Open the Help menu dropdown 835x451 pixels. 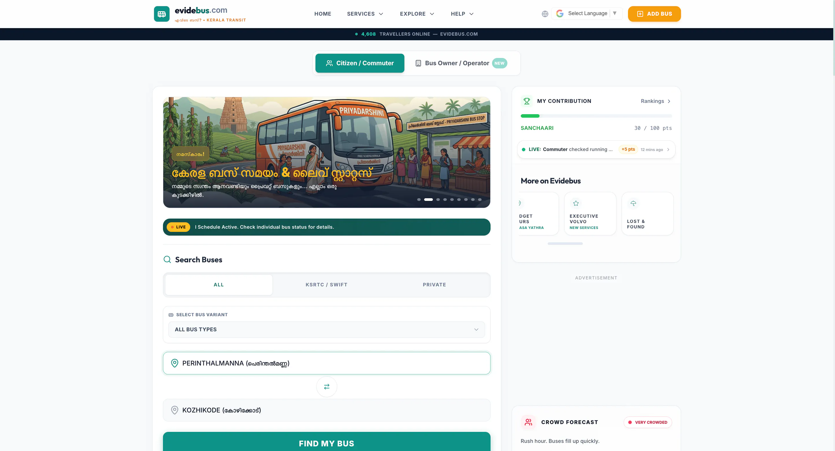coord(462,14)
